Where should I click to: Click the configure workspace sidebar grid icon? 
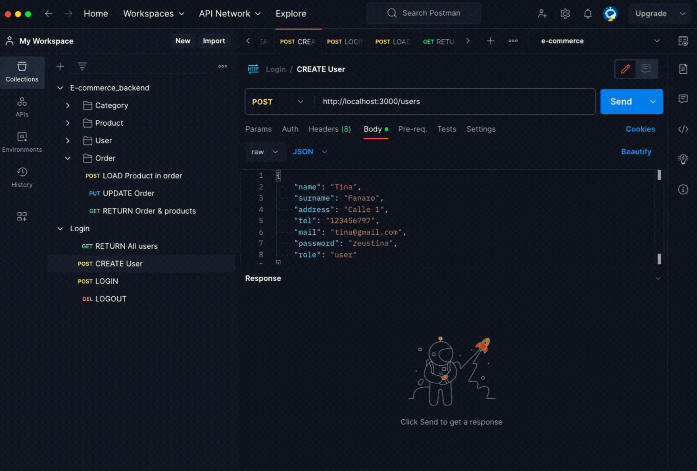[x=22, y=216]
